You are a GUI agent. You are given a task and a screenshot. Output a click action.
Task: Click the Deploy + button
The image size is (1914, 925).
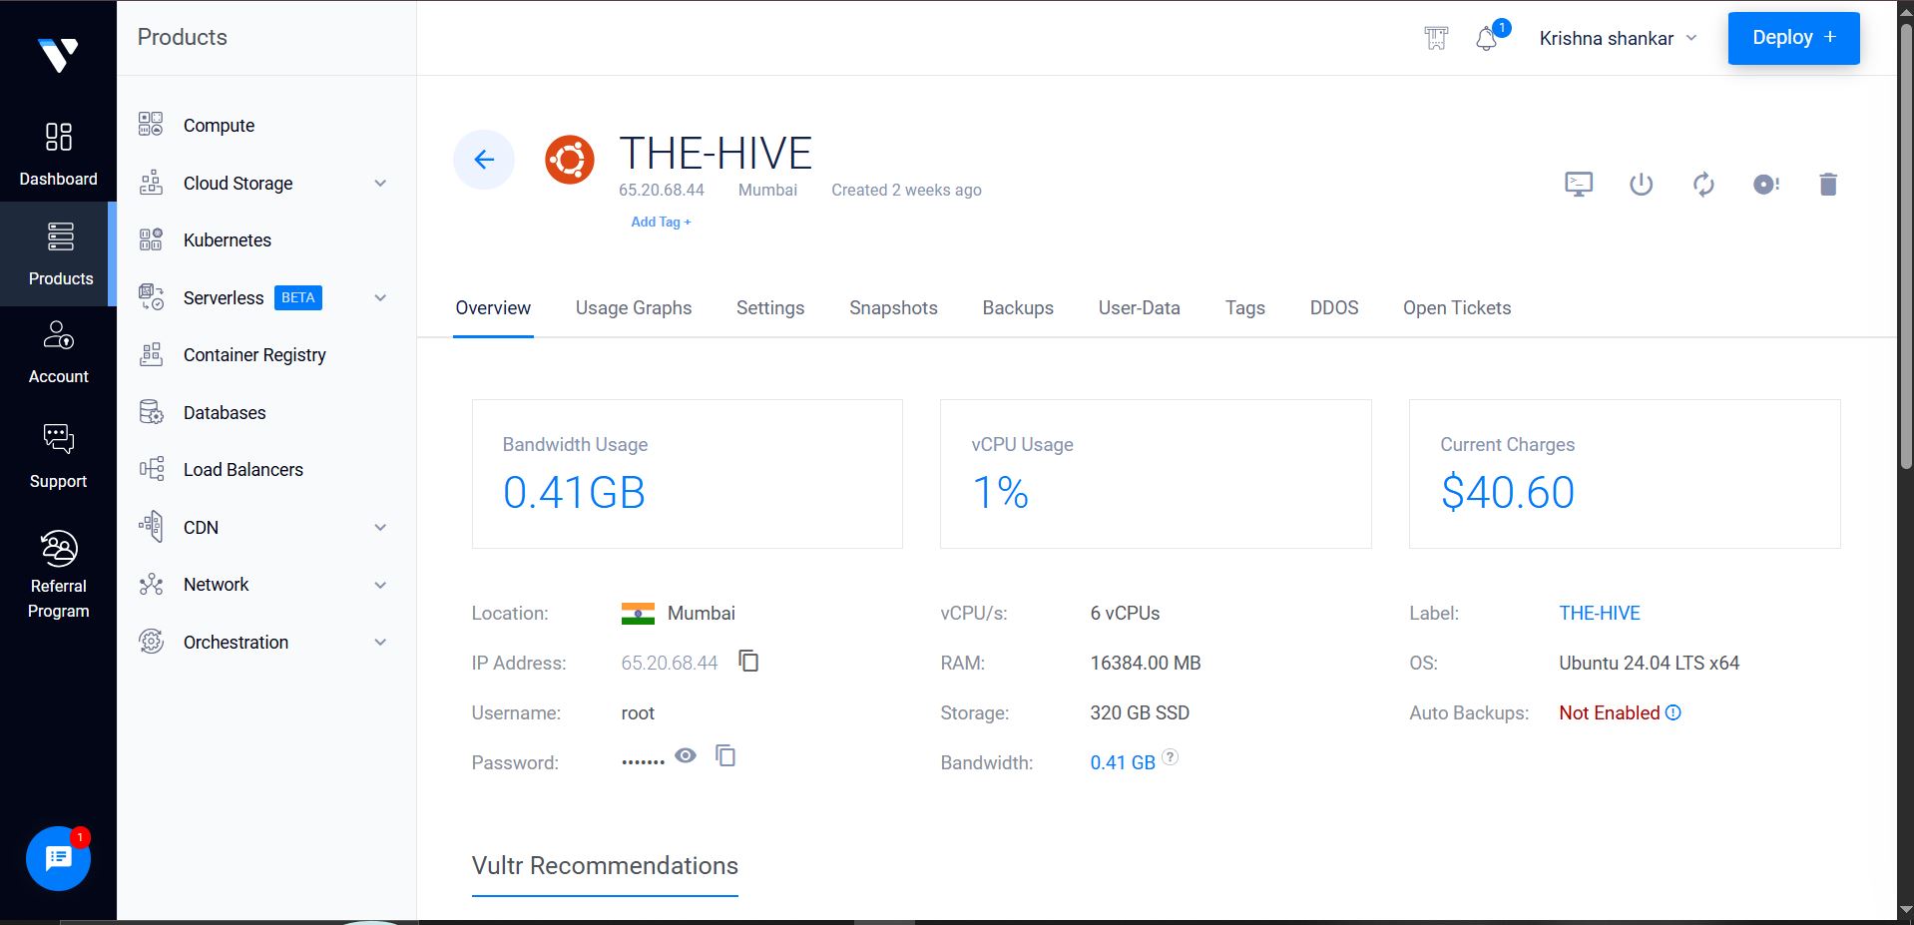(x=1792, y=37)
